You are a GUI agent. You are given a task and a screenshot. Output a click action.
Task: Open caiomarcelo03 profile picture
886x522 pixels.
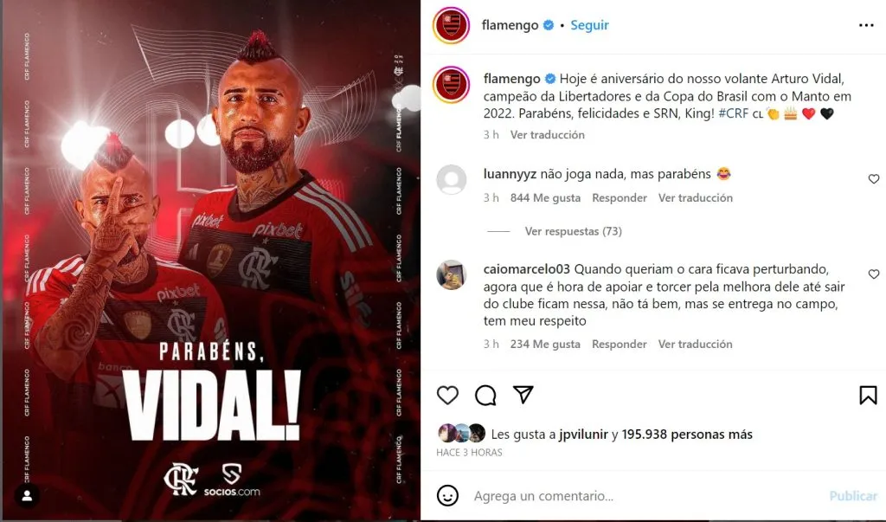click(452, 275)
